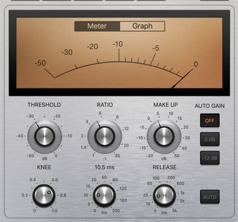This screenshot has height=222, width=238.
Task: Click the AUTO GAIN label
Action: [209, 106]
